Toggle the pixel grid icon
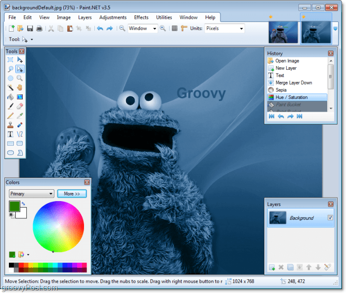The image size is (346, 293). pos(174,28)
